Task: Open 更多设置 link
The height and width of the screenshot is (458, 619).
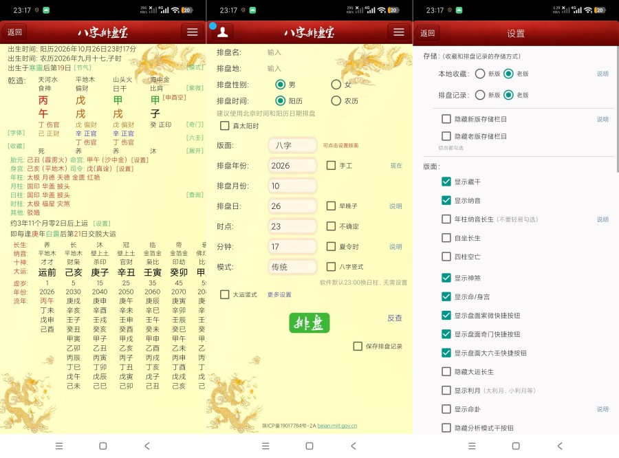Action: pyautogui.click(x=279, y=294)
